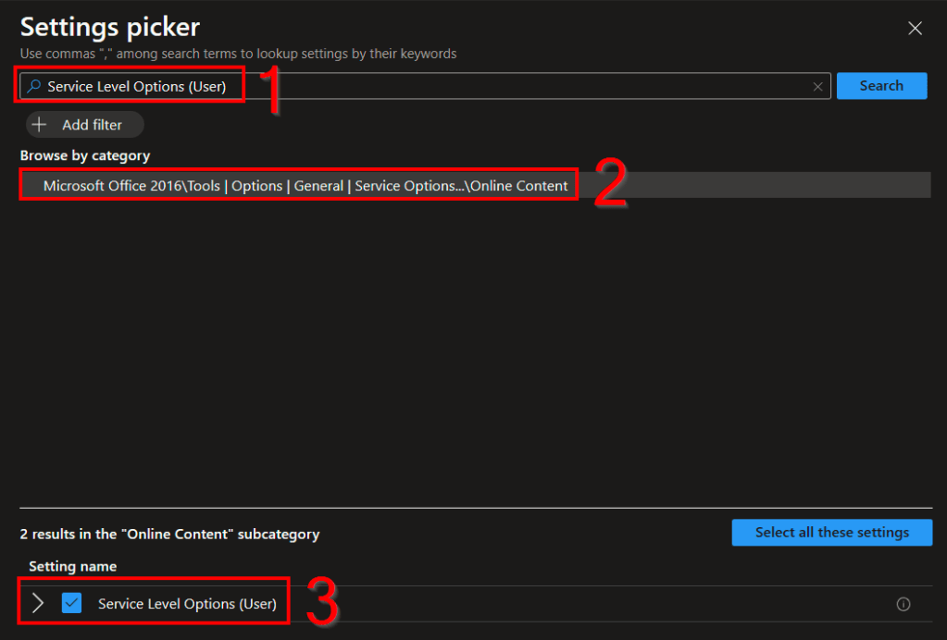Click the Service Level Options (User) setting label
Image resolution: width=947 pixels, height=640 pixels.
(x=187, y=604)
